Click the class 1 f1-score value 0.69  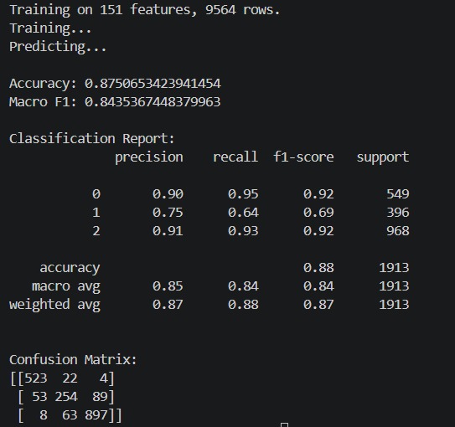pos(318,213)
